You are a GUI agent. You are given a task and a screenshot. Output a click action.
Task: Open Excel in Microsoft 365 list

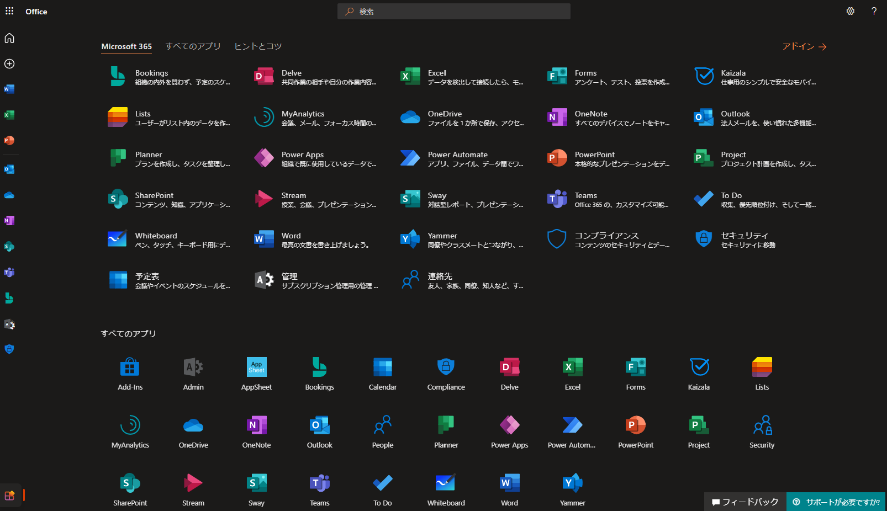click(x=462, y=77)
